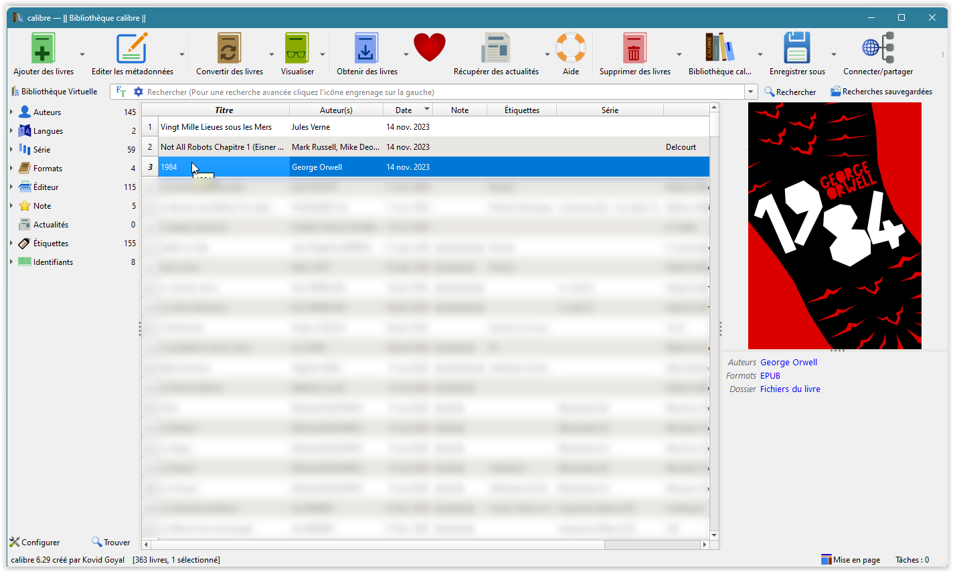Image resolution: width=953 pixels, height=572 pixels.
Task: Open Connecter/partager
Action: click(x=877, y=49)
